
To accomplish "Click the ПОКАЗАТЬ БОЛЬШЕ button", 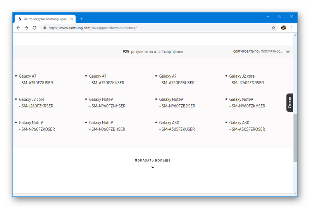I will [153, 160].
